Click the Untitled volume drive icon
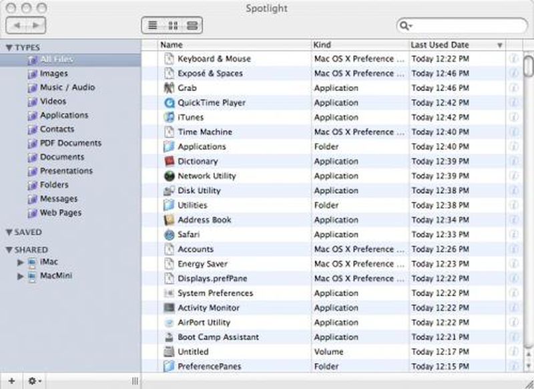The image size is (534, 389). pos(169,352)
